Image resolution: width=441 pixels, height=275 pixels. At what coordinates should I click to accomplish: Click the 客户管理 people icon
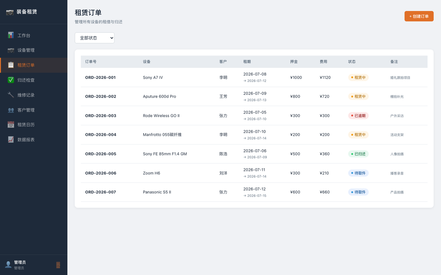[x=11, y=110]
